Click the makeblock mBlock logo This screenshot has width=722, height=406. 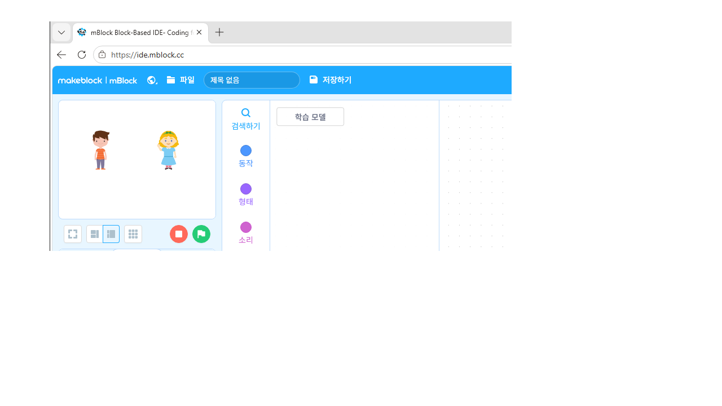coord(98,80)
